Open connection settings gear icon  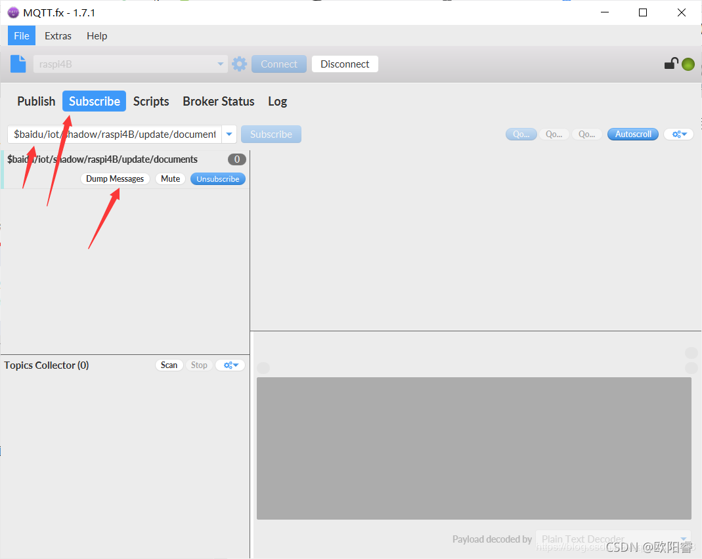pyautogui.click(x=239, y=64)
